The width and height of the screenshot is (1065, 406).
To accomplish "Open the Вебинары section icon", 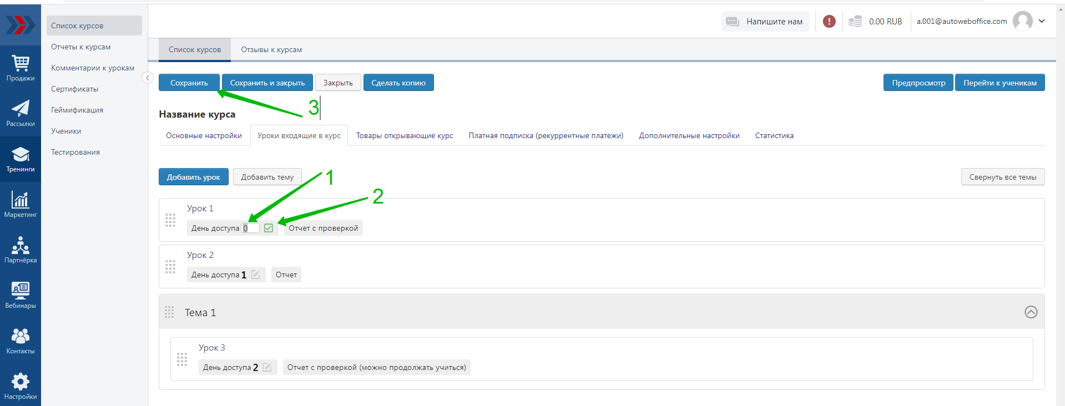I will coord(21,295).
